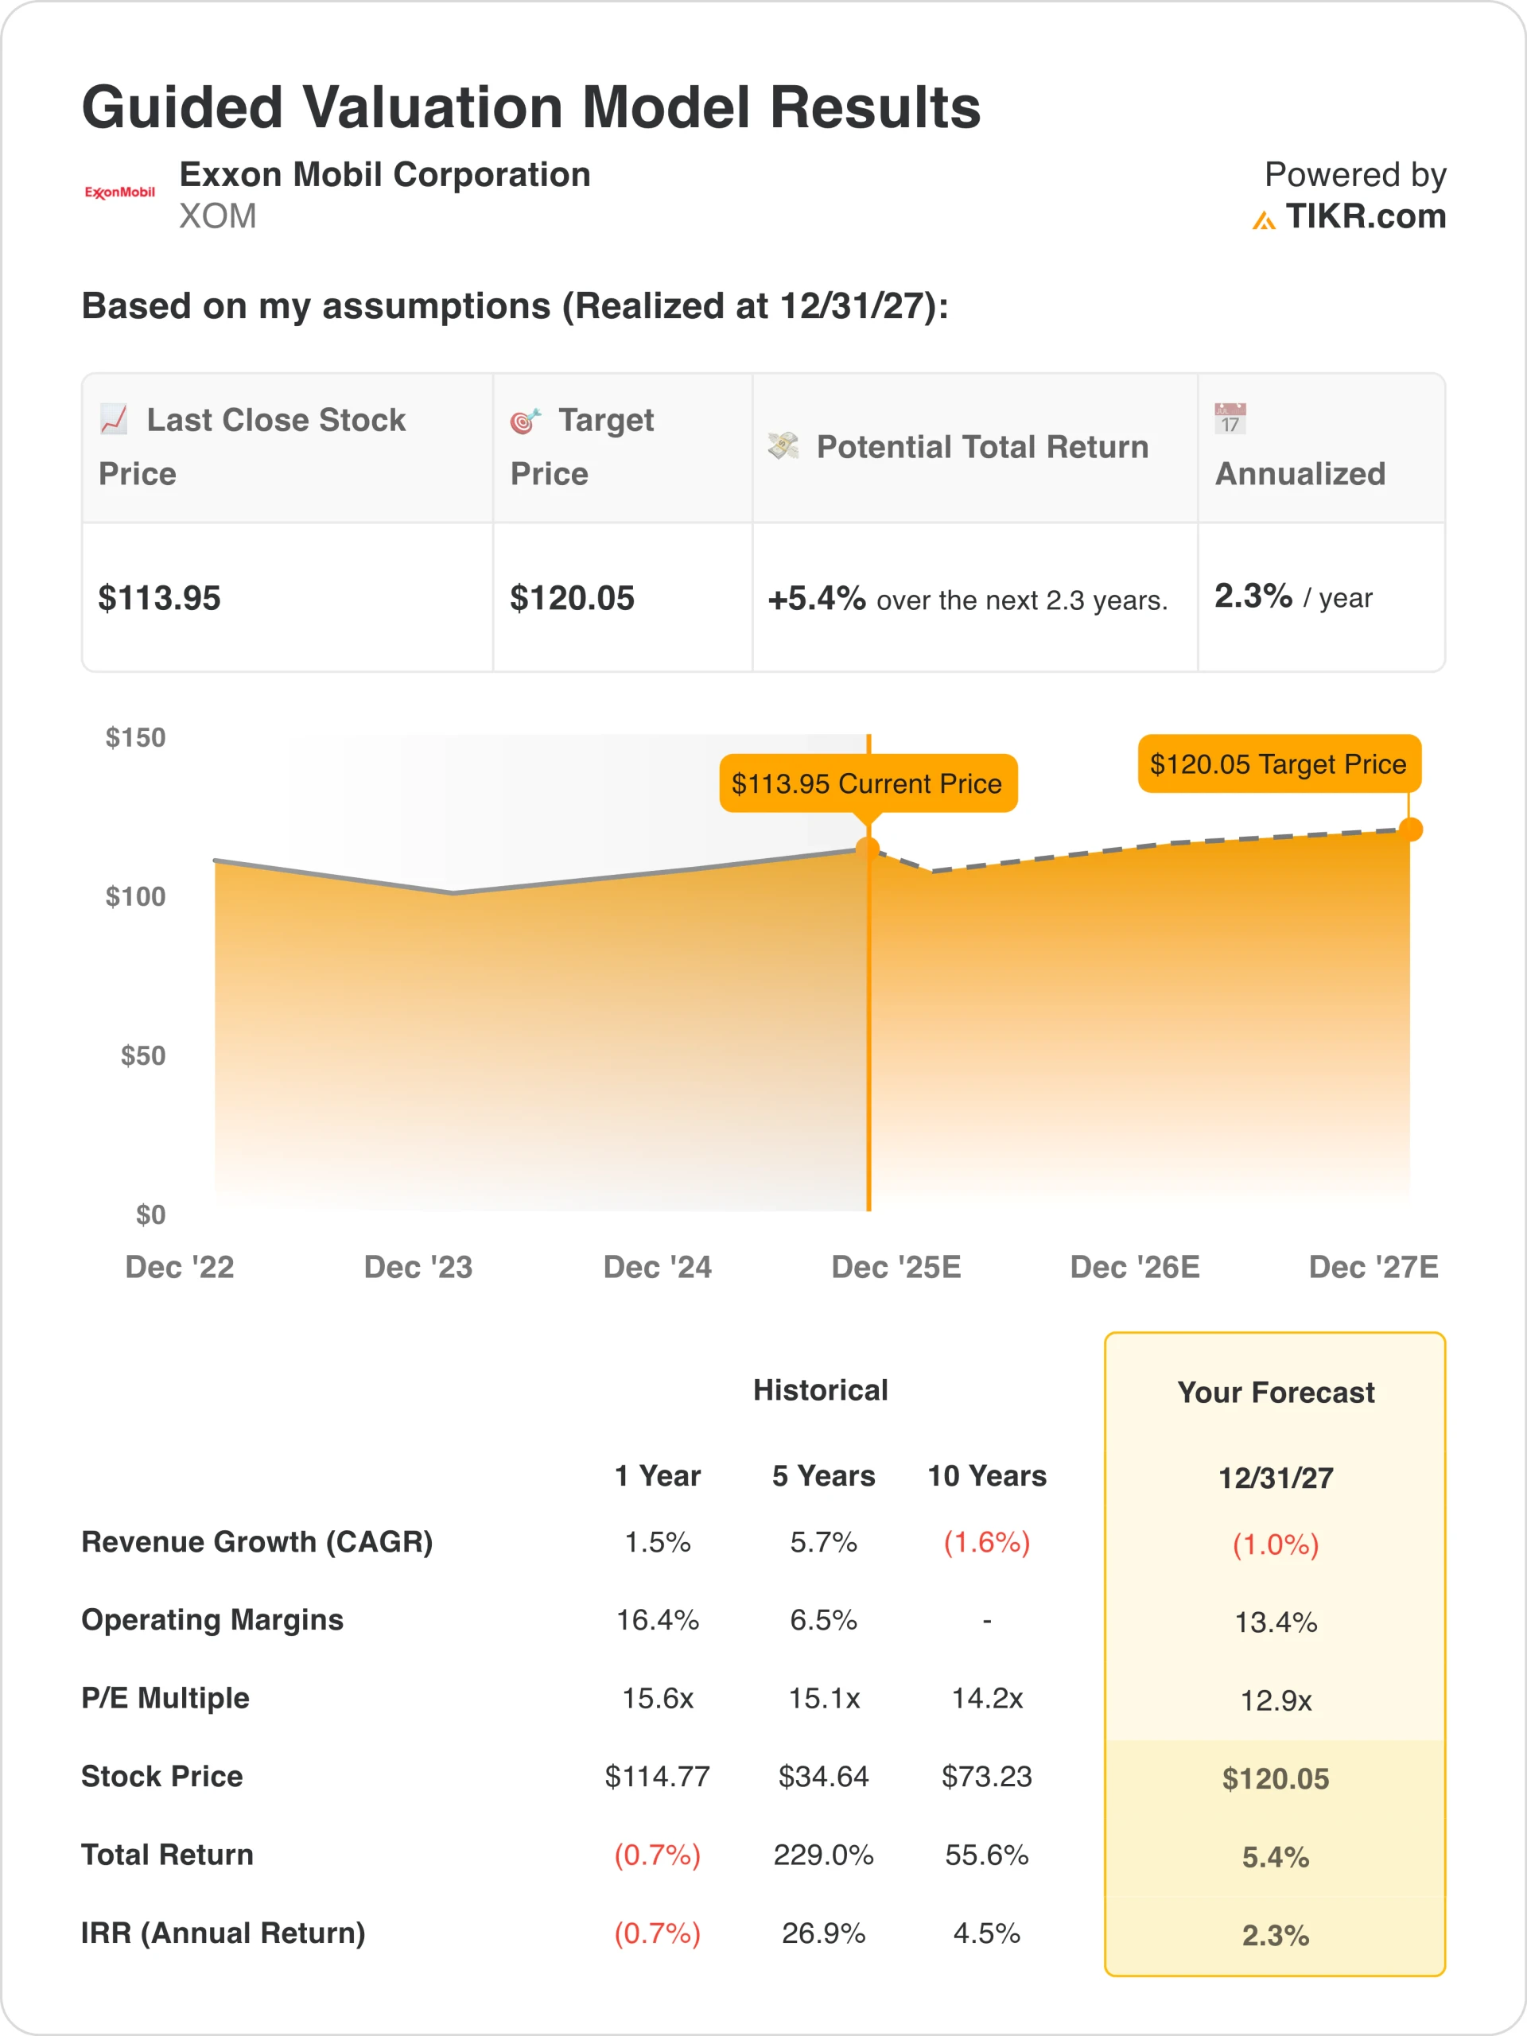Screen dimensions: 1527x2036
Task: Click the orange target price dot on chart
Action: pyautogui.click(x=1410, y=830)
